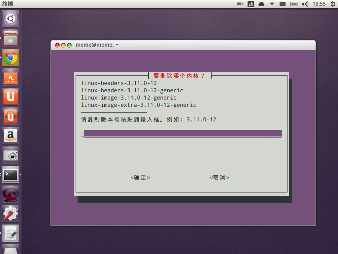Click linux-image-extra-3.11.0-12-generic line
Viewport: 338px width, 254px height.
139,105
